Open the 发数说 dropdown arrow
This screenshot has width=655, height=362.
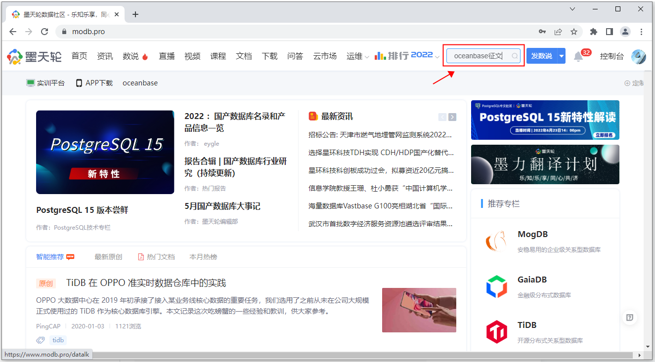562,56
